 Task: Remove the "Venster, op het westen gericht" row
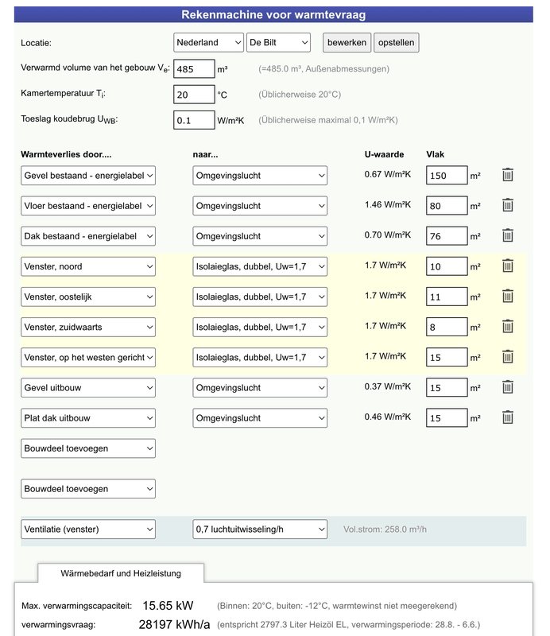(508, 357)
